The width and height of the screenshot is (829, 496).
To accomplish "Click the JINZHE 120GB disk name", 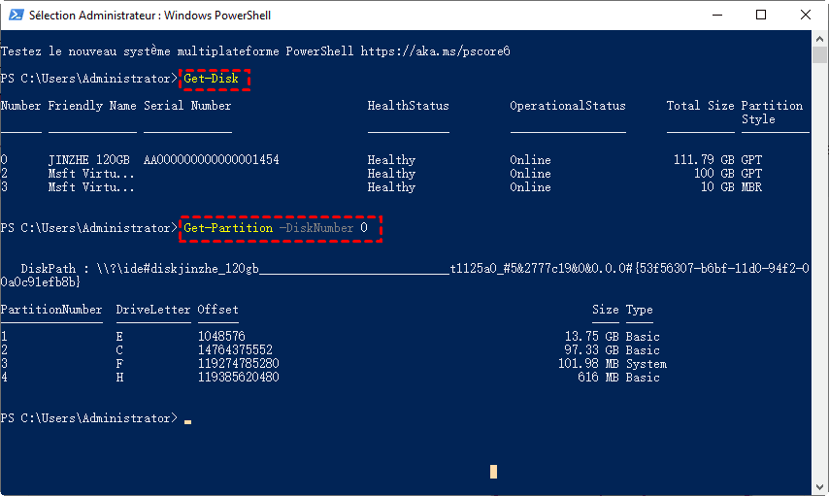I will point(85,160).
